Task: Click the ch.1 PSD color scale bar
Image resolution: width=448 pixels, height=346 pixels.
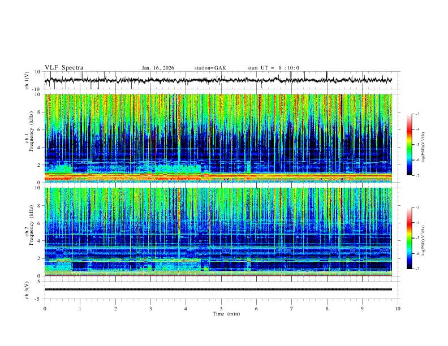Action: [x=409, y=145]
